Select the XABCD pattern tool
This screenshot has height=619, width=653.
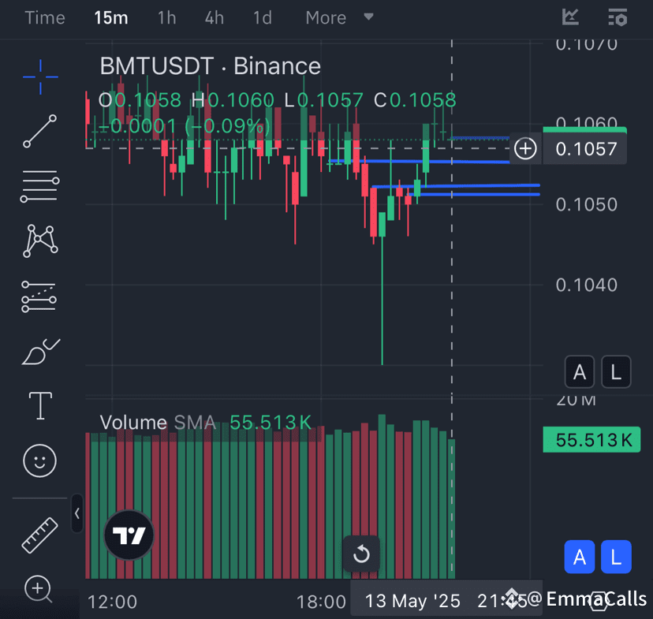click(x=39, y=241)
